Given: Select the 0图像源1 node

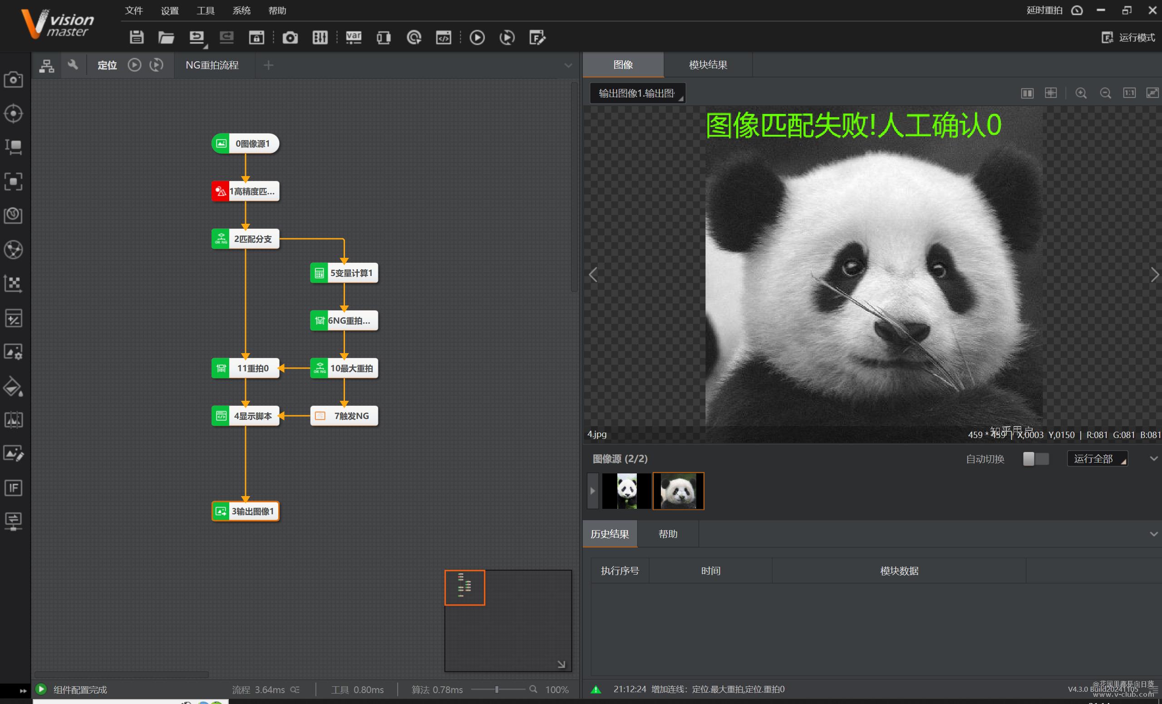Looking at the screenshot, I should click(245, 143).
